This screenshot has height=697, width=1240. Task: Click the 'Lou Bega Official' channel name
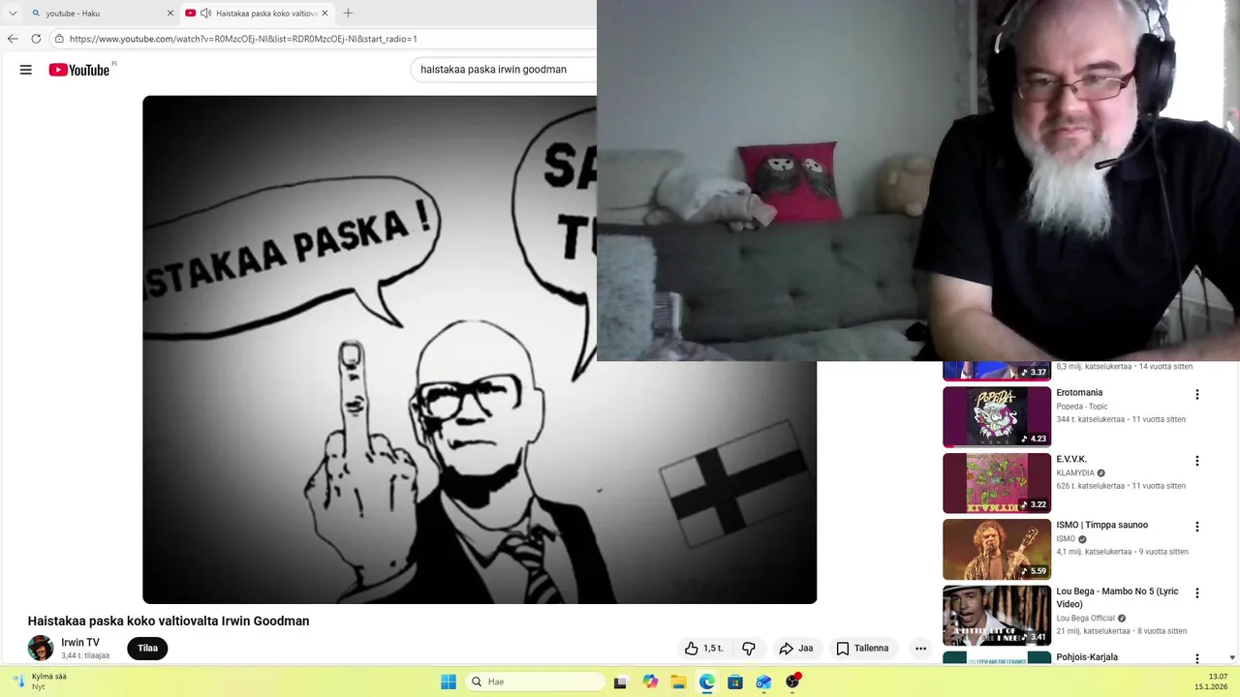(1085, 619)
